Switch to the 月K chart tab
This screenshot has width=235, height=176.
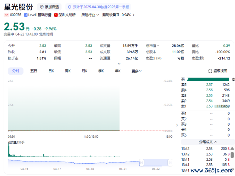pos(84,71)
